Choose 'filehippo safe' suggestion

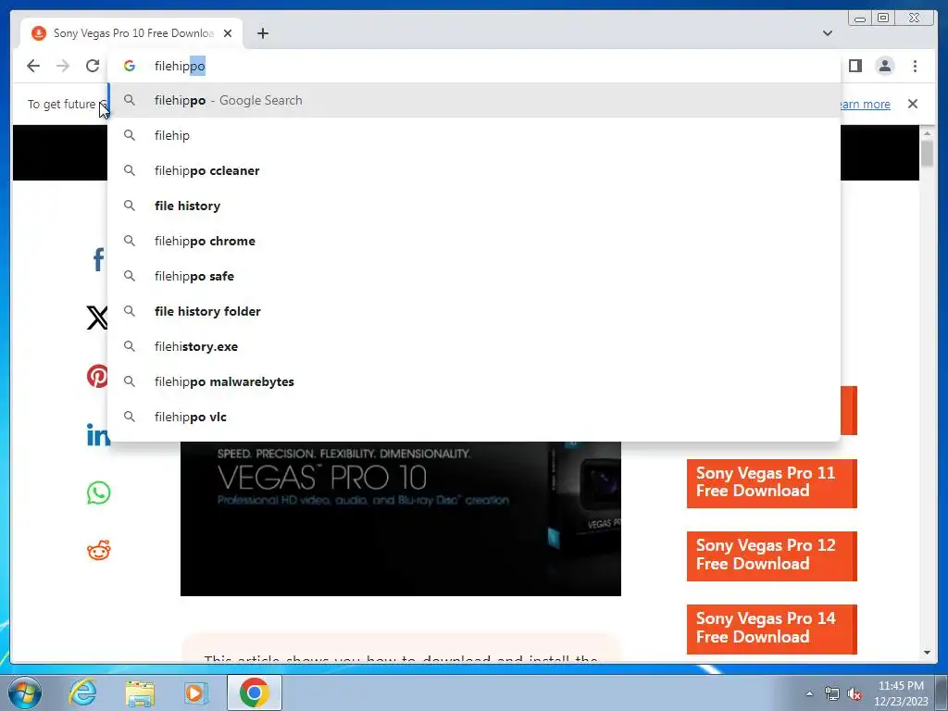pyautogui.click(x=474, y=276)
